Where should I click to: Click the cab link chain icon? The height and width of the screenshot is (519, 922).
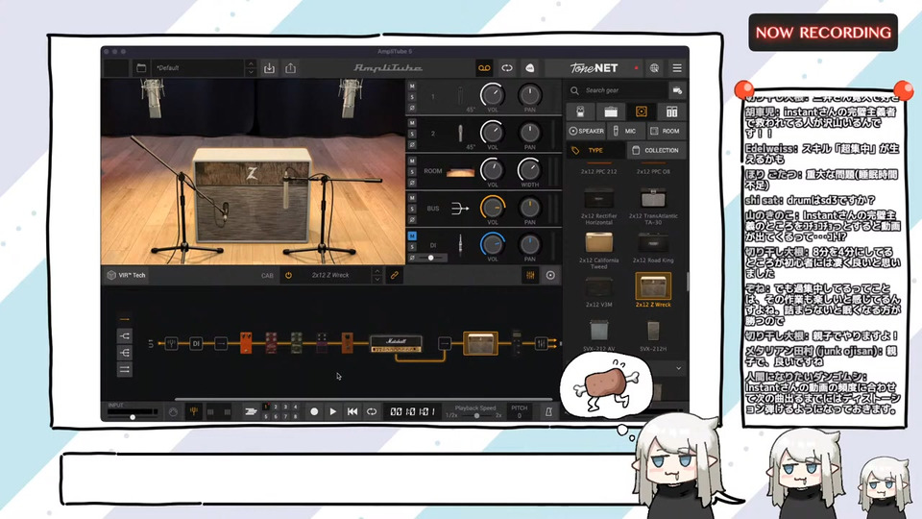[x=395, y=276]
